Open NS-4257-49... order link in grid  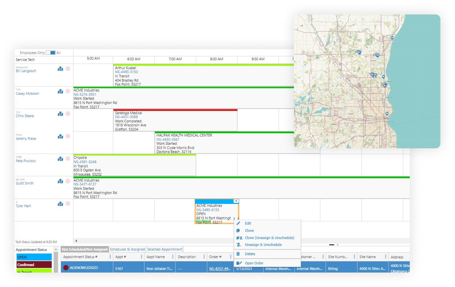220,269
